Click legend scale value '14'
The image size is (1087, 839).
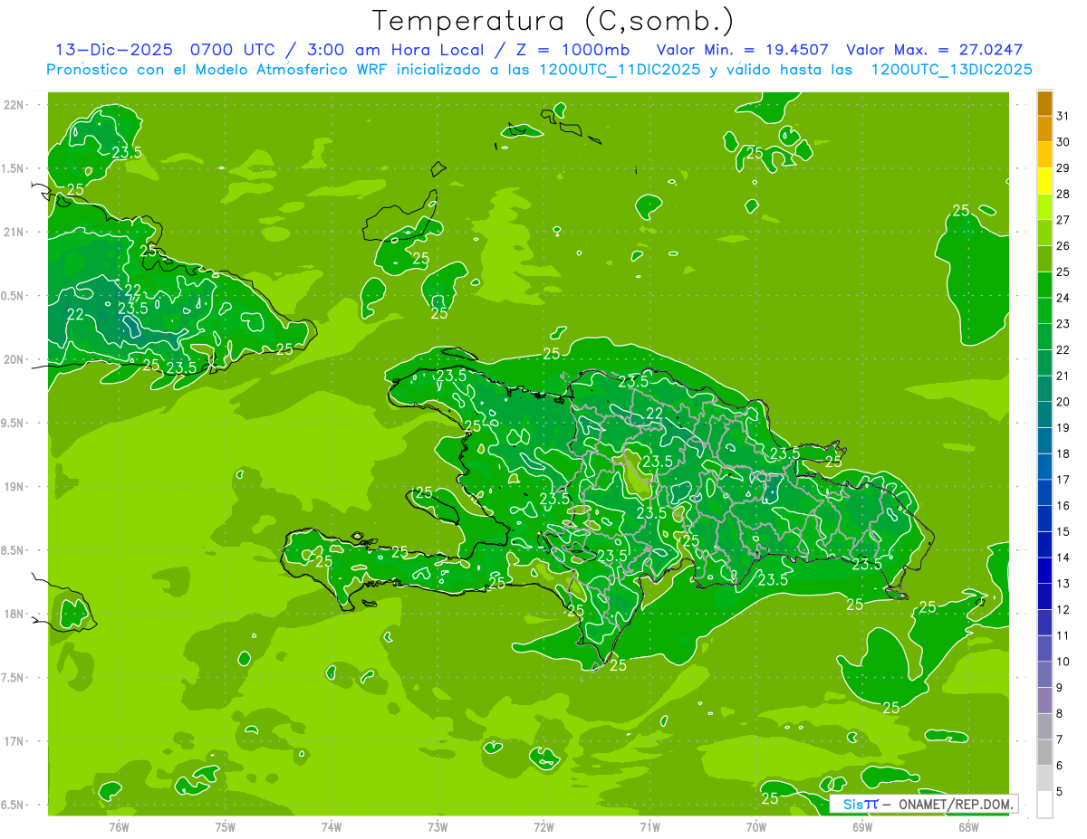click(1063, 558)
